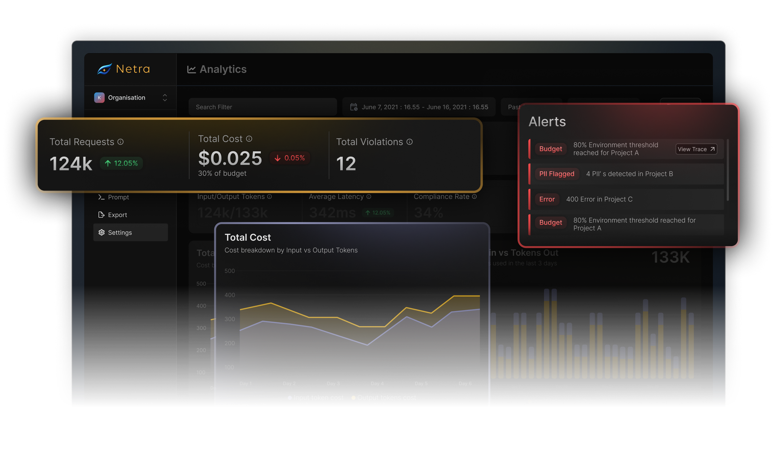Click the PII Flagged tag in Alerts
The width and height of the screenshot is (774, 456).
(557, 174)
